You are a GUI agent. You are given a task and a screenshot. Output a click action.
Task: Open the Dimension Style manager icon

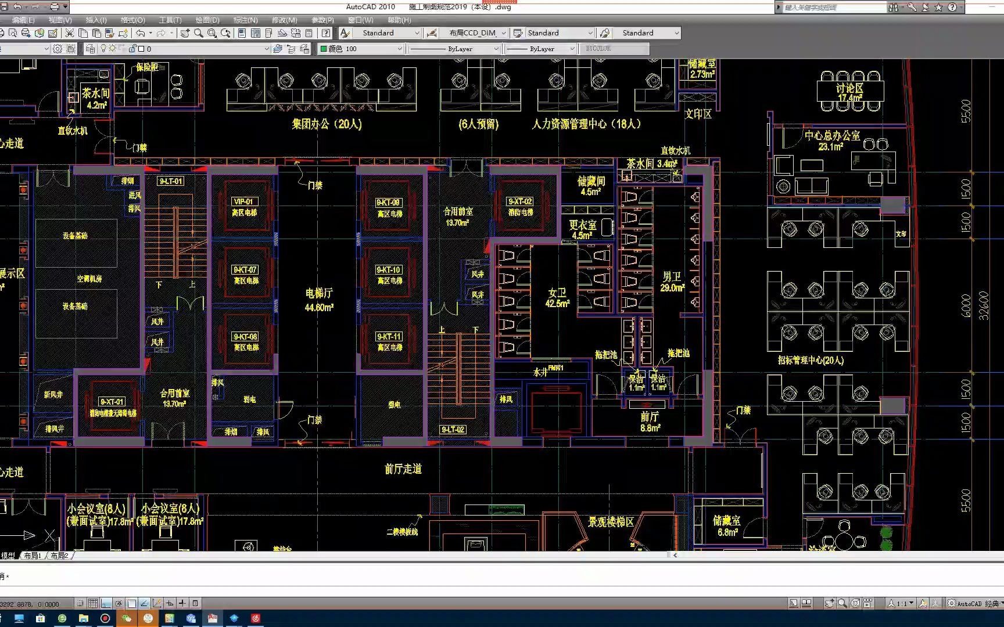[432, 33]
